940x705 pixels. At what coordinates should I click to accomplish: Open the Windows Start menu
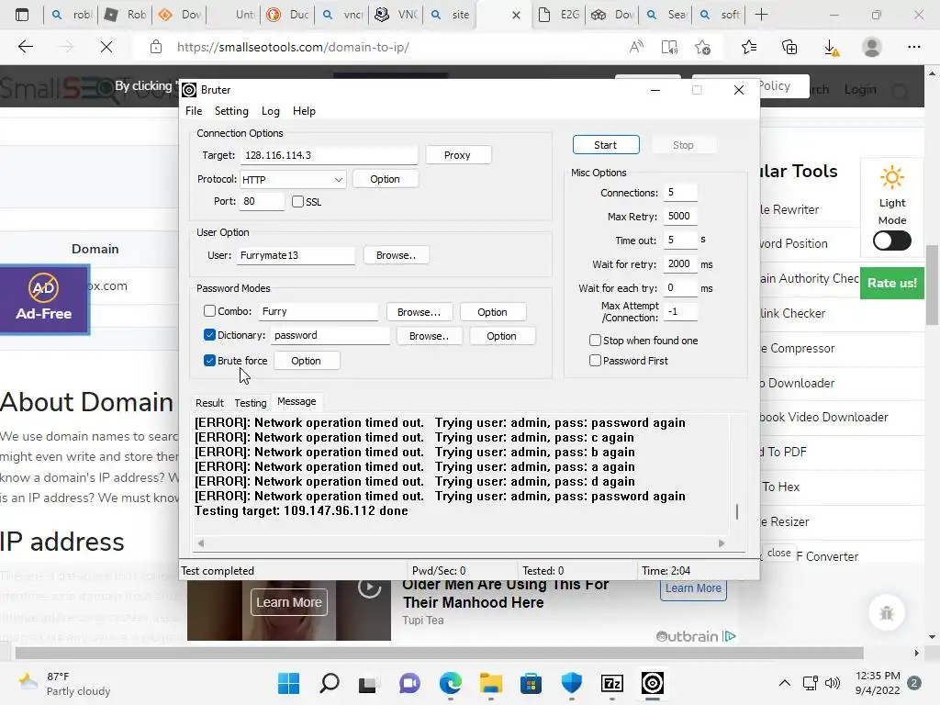click(x=288, y=683)
